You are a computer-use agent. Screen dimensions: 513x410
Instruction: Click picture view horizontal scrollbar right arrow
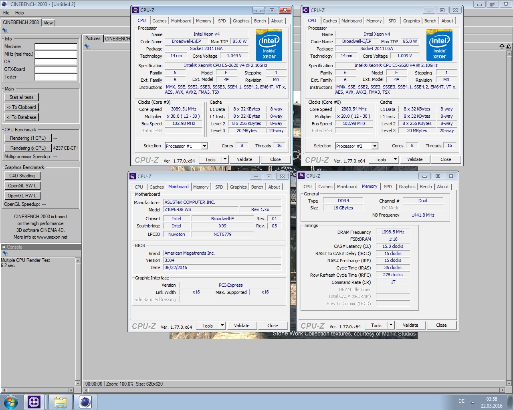point(503,390)
